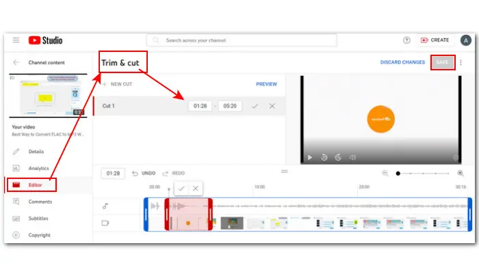Viewport: 479px width, 278px height.
Task: Click the left red cut handle
Action: tap(167, 214)
